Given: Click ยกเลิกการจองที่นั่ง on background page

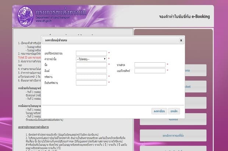Looking at the screenshot, I should pyautogui.click(x=173, y=136).
